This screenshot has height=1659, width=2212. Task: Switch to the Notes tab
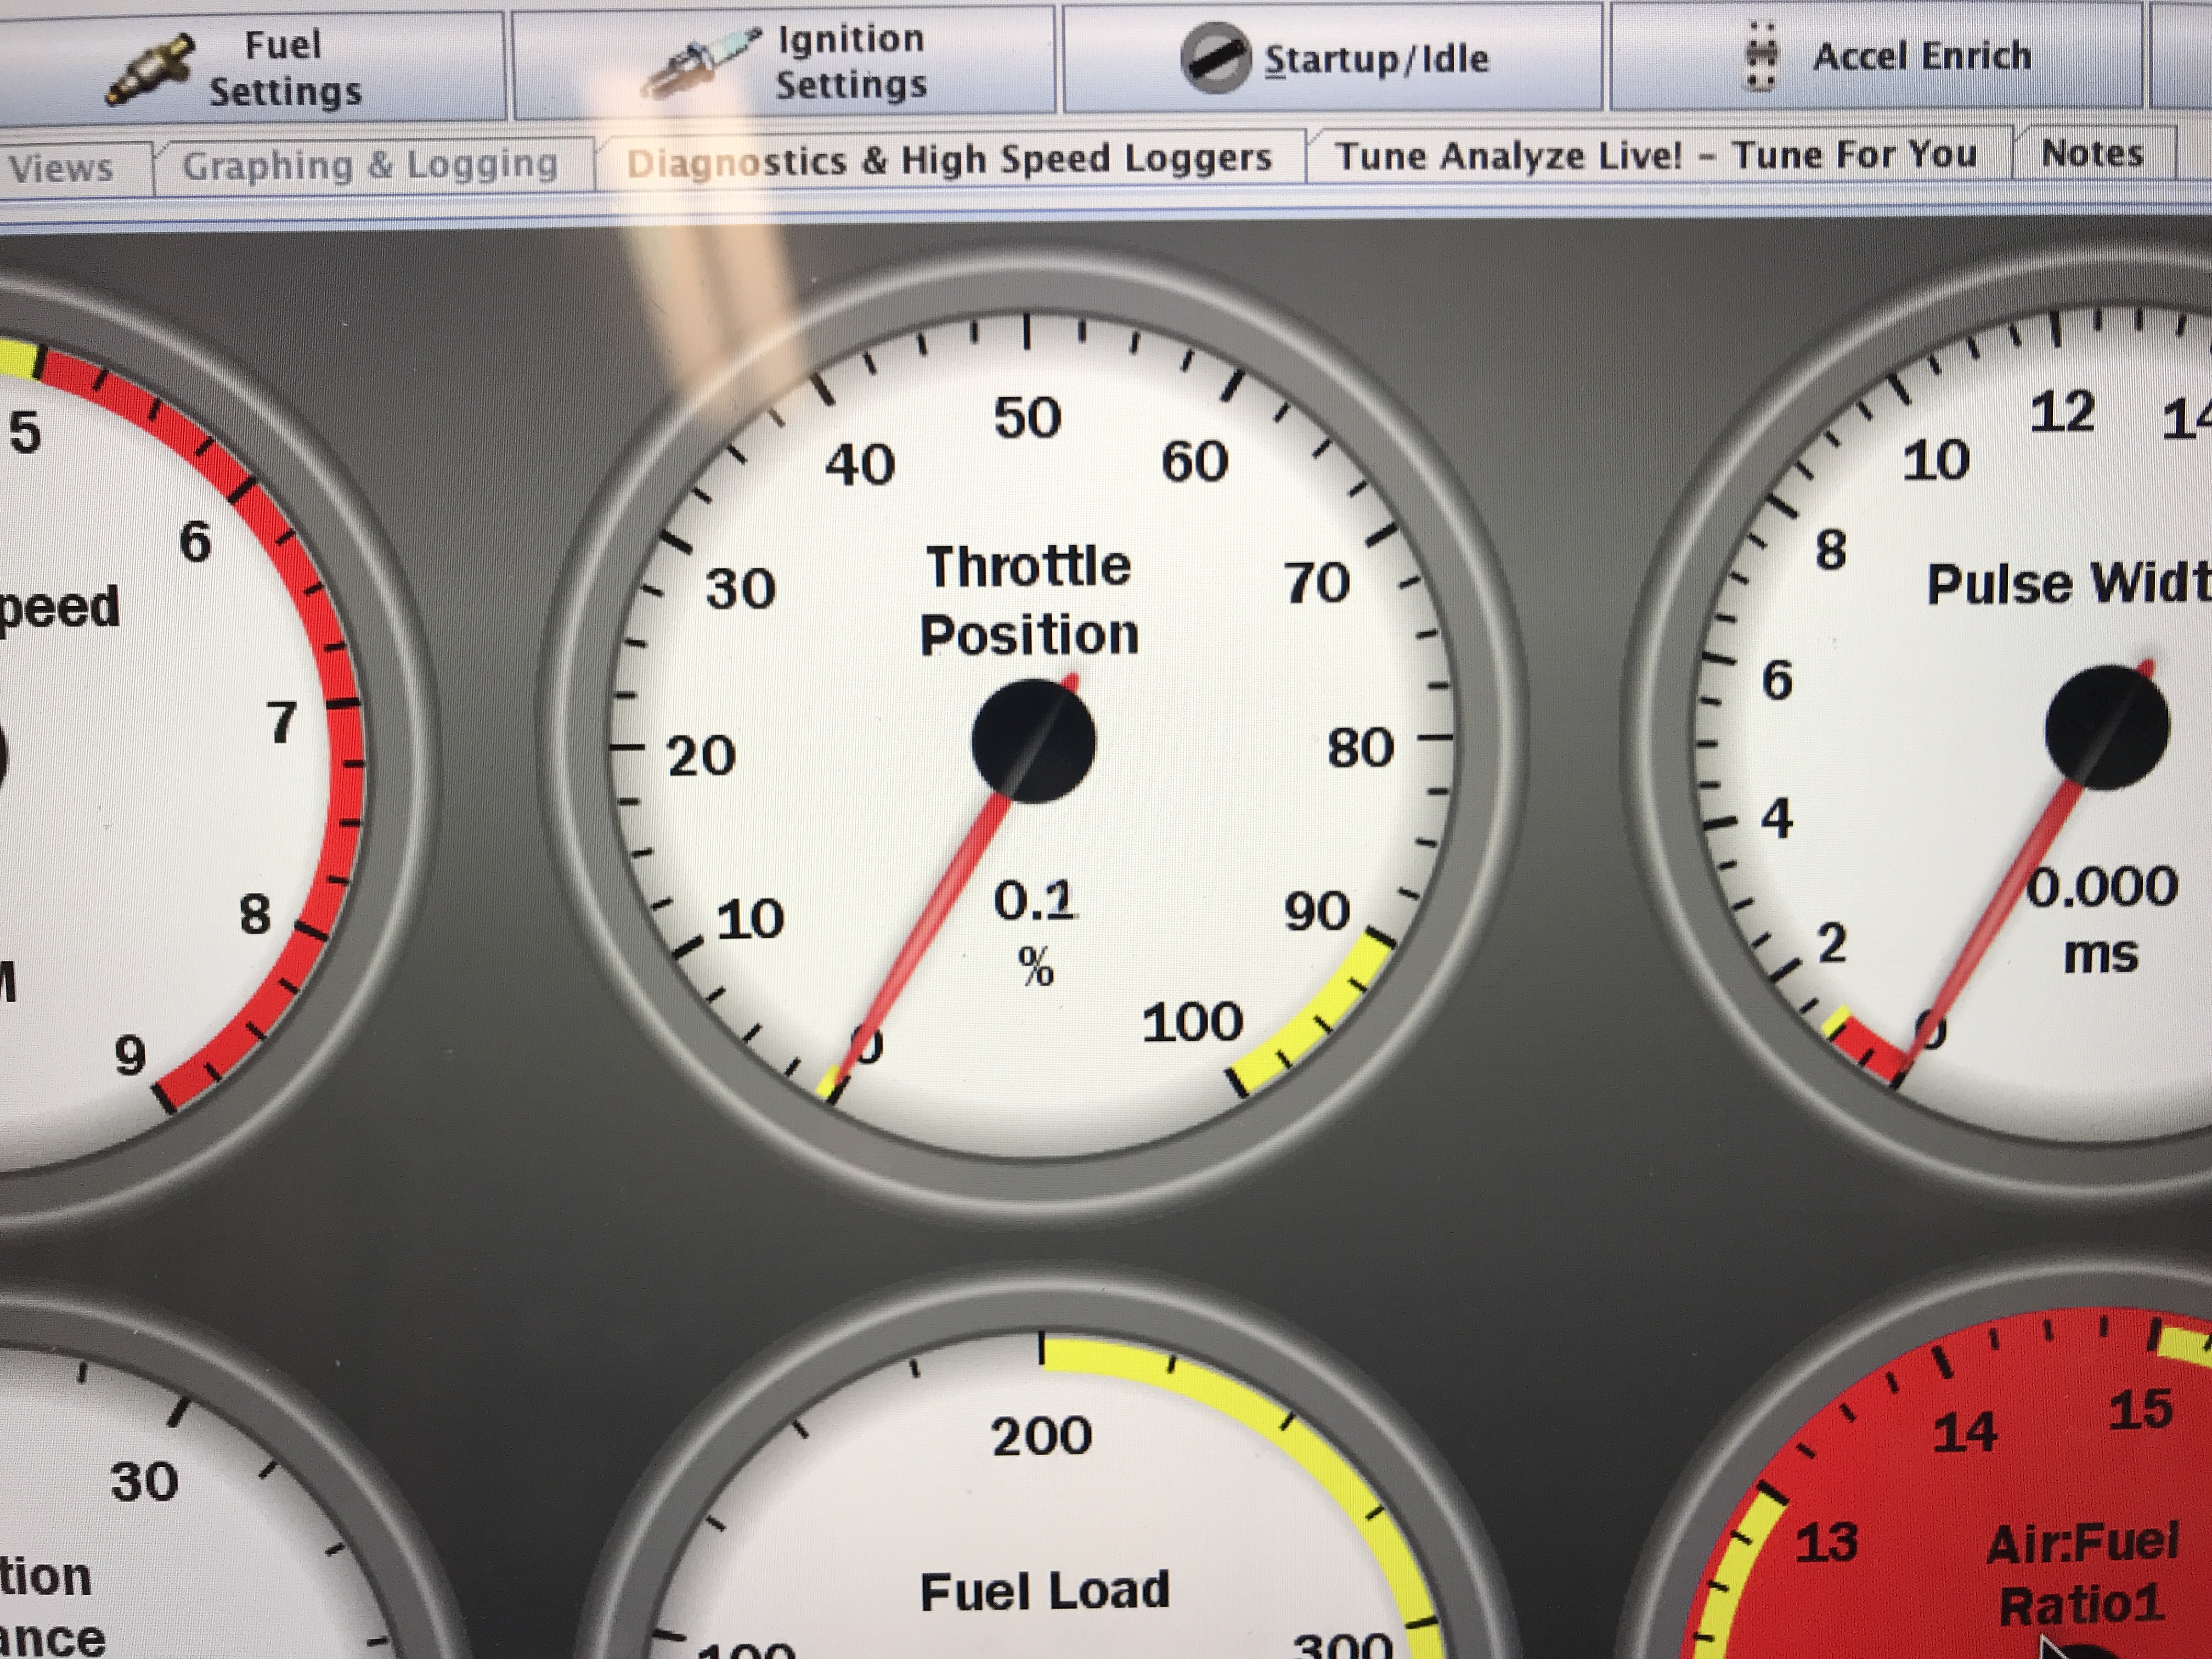[x=2092, y=154]
